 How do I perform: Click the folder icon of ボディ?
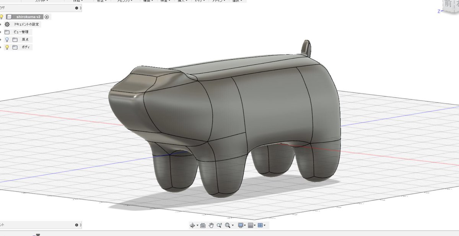point(15,47)
